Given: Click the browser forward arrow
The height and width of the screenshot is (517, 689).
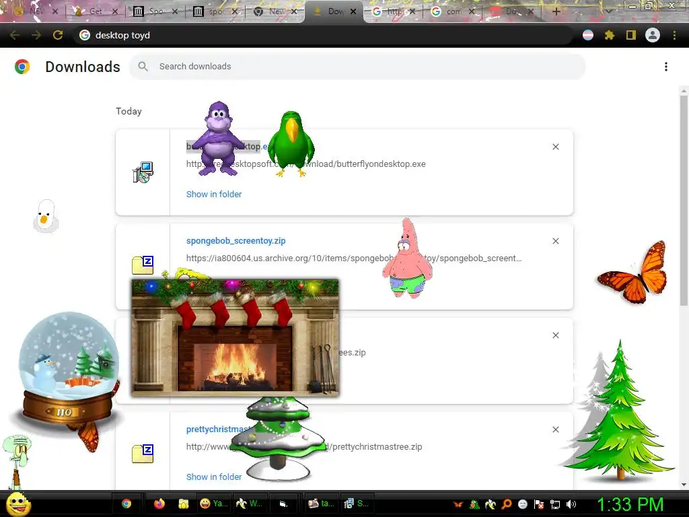Looking at the screenshot, I should tap(36, 35).
